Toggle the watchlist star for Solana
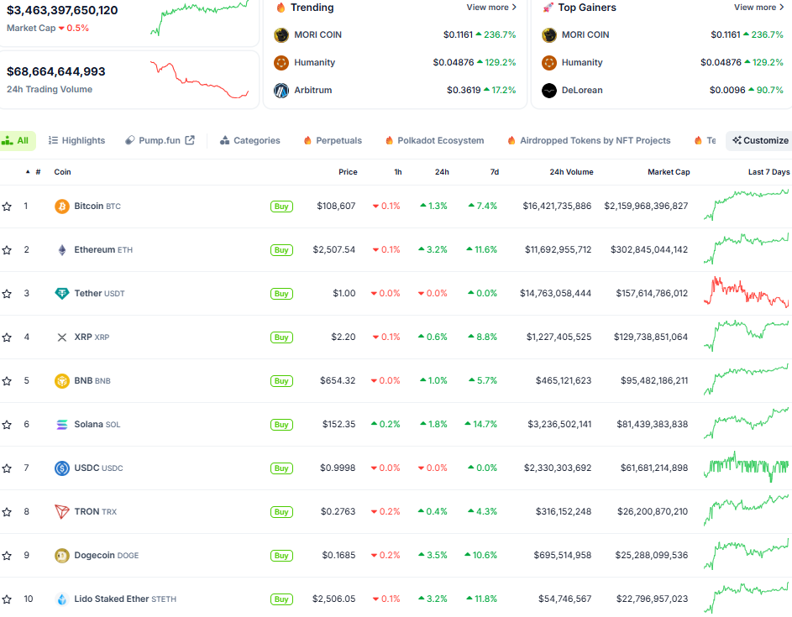The width and height of the screenshot is (792, 617). 8,424
